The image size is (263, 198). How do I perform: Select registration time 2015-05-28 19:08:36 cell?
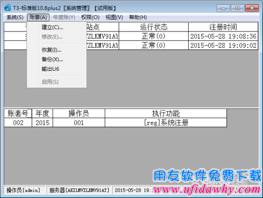223,36
